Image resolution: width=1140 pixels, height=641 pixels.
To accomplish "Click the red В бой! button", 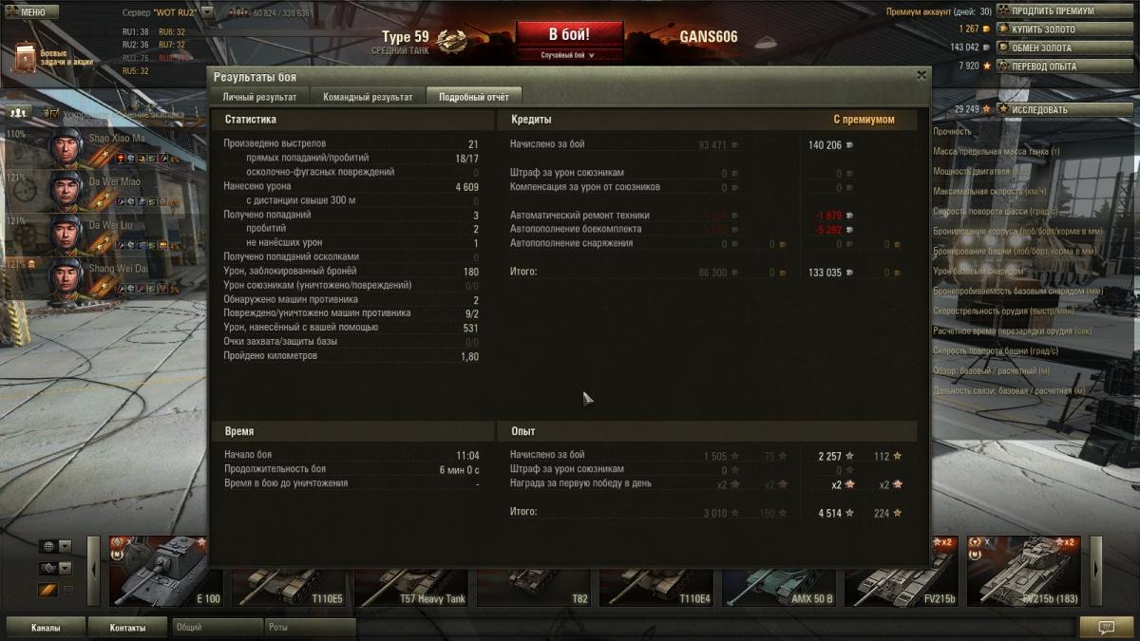I will pyautogui.click(x=569, y=34).
